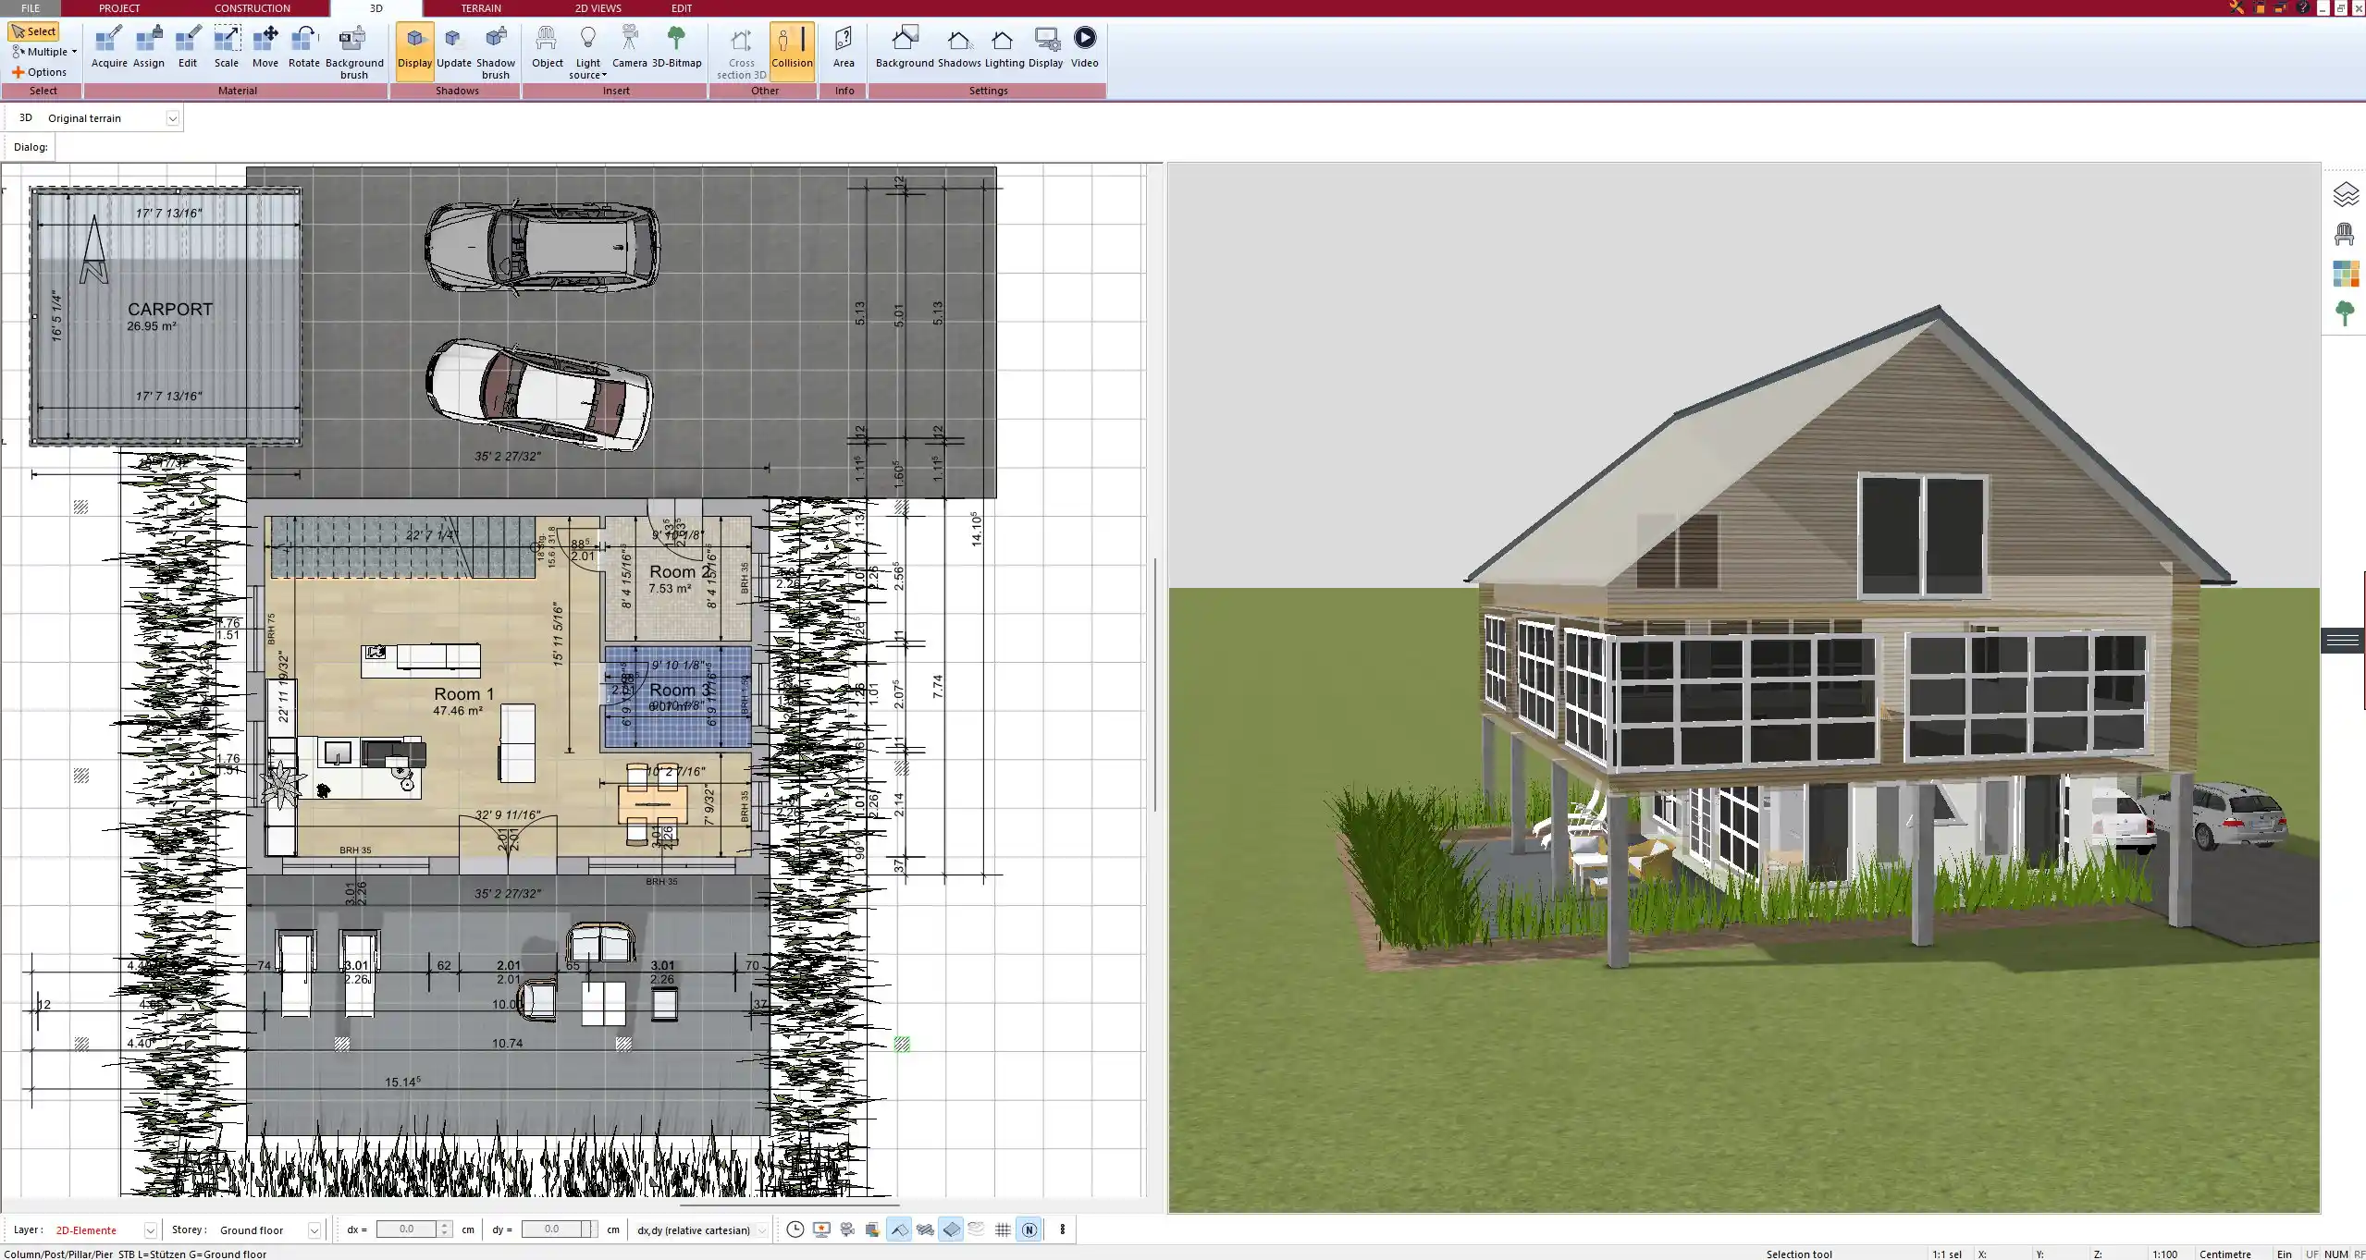Insert a 3D-Bitmap tree icon
Image resolution: width=2366 pixels, height=1260 pixels.
pyautogui.click(x=677, y=48)
